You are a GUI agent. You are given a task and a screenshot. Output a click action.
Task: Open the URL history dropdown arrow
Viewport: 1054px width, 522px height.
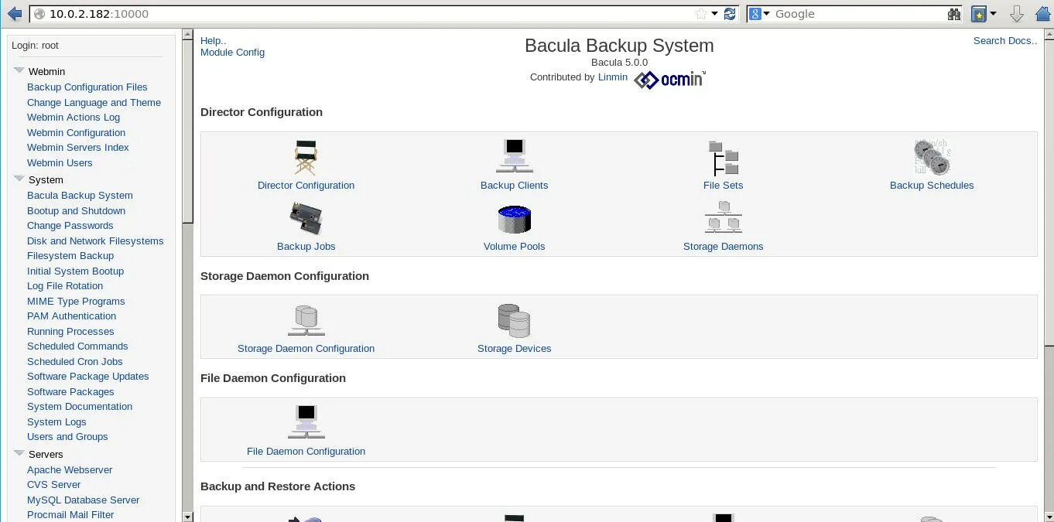[715, 14]
